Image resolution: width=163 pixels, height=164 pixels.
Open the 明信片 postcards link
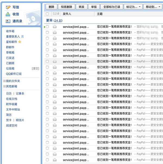[x=20, y=120]
